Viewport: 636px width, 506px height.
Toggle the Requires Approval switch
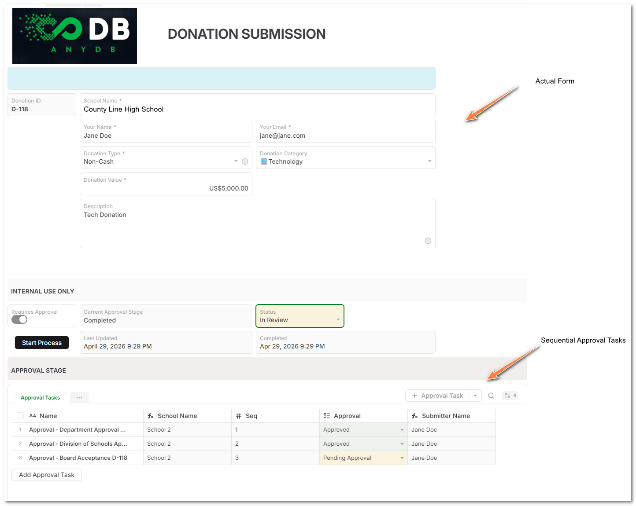[19, 319]
